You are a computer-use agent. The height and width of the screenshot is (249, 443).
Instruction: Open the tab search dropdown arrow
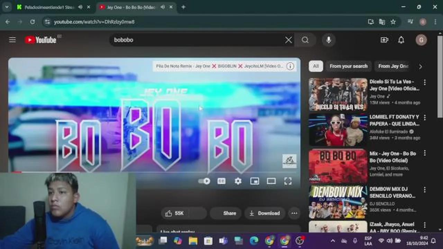7,7
